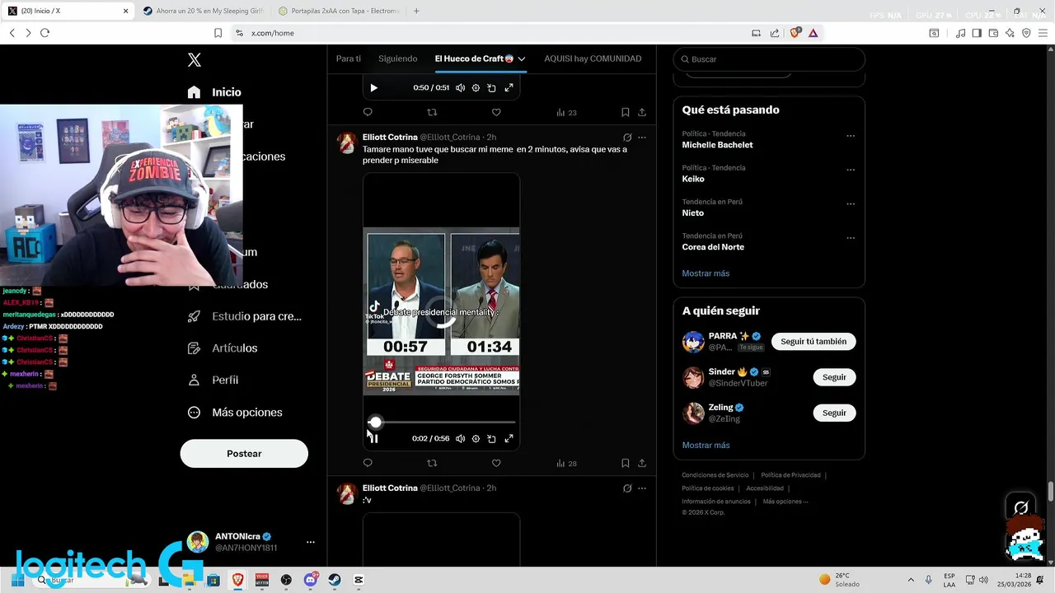Open Elliott Cotrina avatar on Tamare mano post

pos(347,143)
